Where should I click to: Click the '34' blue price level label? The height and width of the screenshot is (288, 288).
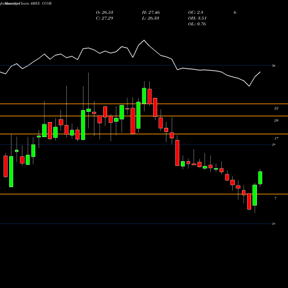point(274,66)
